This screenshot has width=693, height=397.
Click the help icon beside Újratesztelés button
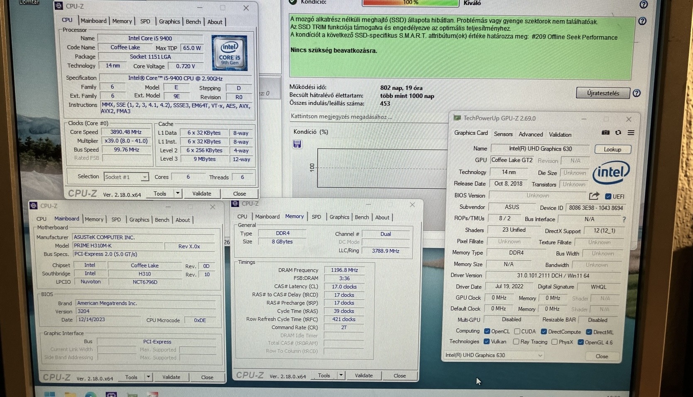pyautogui.click(x=637, y=93)
